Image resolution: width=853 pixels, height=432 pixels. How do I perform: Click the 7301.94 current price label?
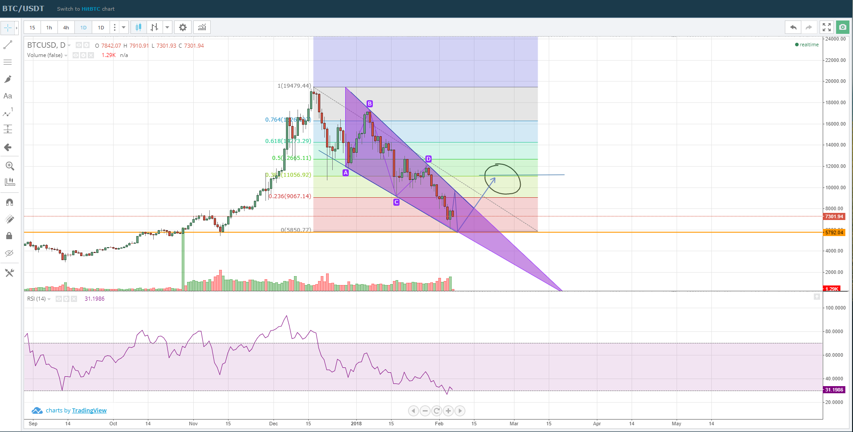click(x=834, y=216)
